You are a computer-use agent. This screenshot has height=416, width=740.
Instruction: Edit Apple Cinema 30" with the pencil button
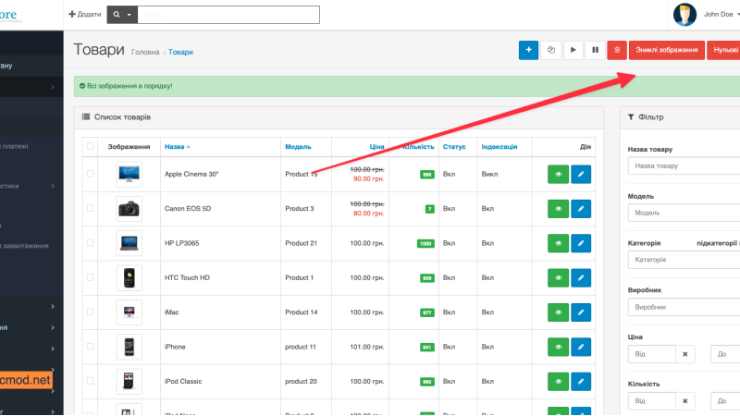click(x=581, y=174)
